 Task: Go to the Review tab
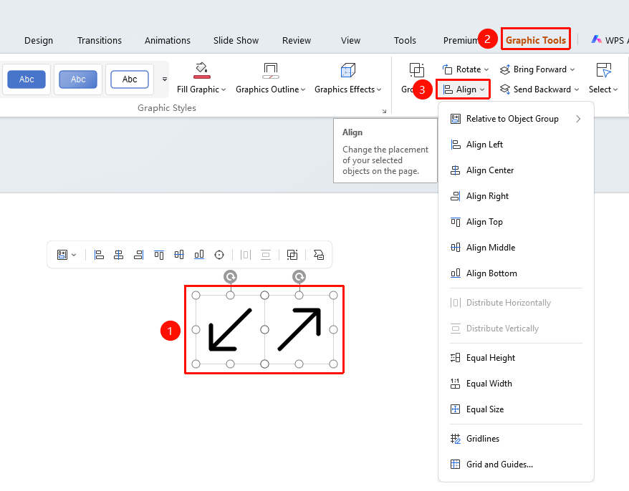point(297,41)
